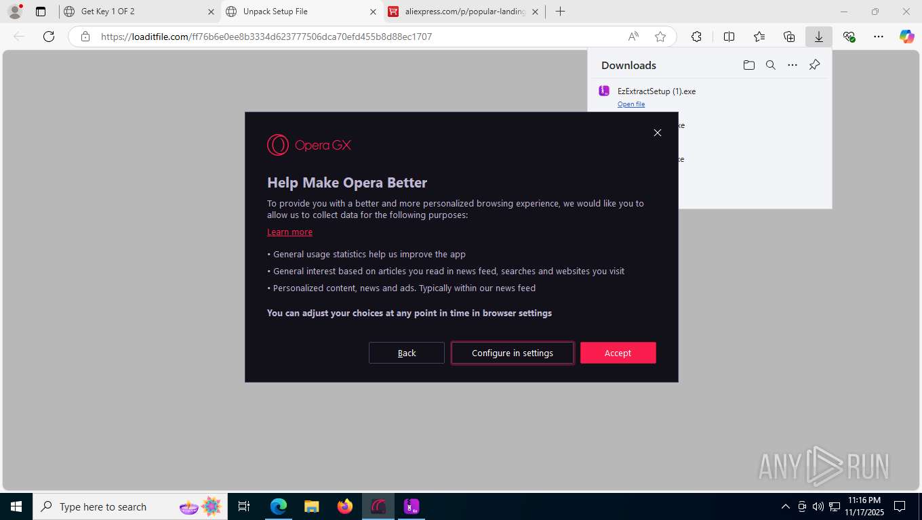Close the Opera GX dialog
The height and width of the screenshot is (520, 922).
[657, 133]
